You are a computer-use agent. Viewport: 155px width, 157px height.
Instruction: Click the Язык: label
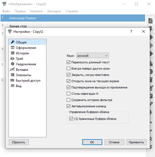[x=71, y=56]
